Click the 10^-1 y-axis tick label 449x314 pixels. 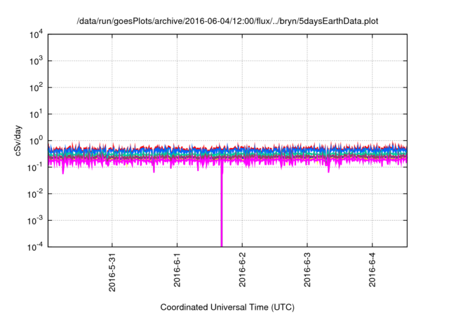click(x=35, y=168)
